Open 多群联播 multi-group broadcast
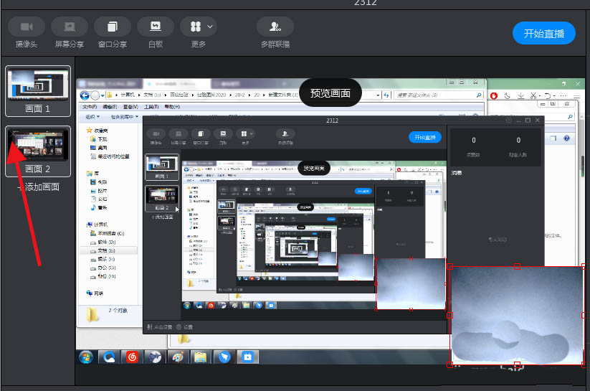This screenshot has height=391, width=590. point(275,33)
